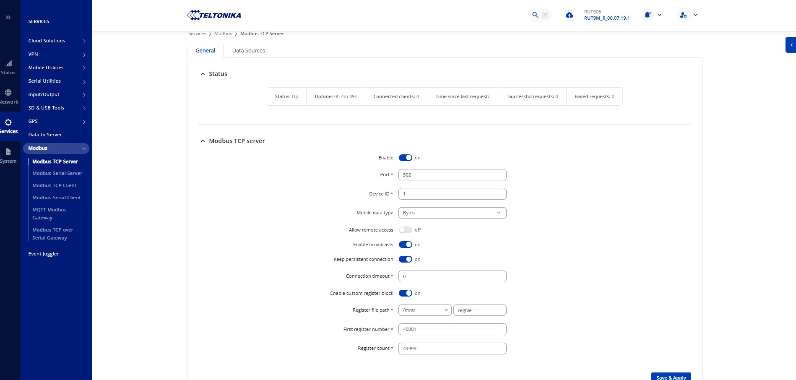Turn on Allow remote access

click(405, 230)
